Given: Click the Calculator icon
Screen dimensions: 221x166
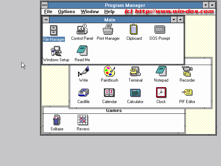Looking at the screenshot, I should coord(135,93).
